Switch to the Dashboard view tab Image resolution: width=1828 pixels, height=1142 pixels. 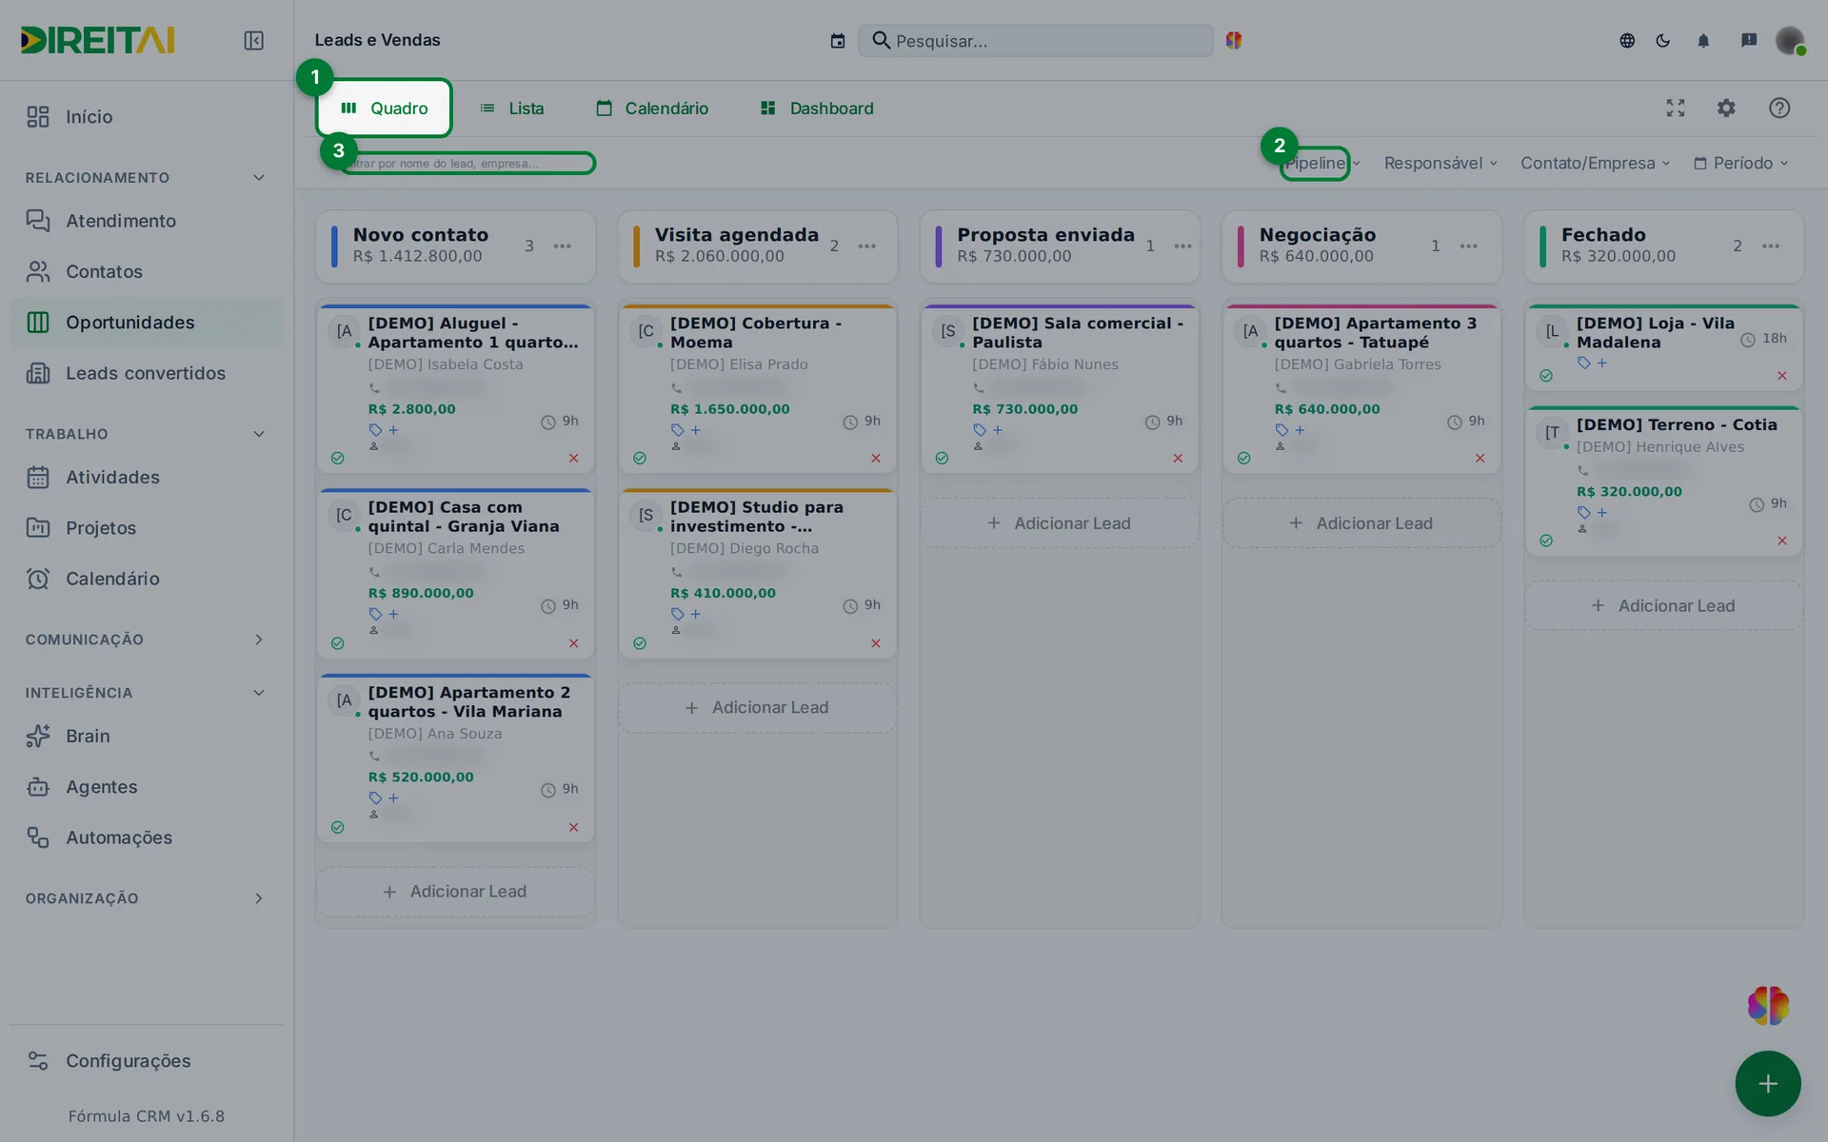point(817,108)
